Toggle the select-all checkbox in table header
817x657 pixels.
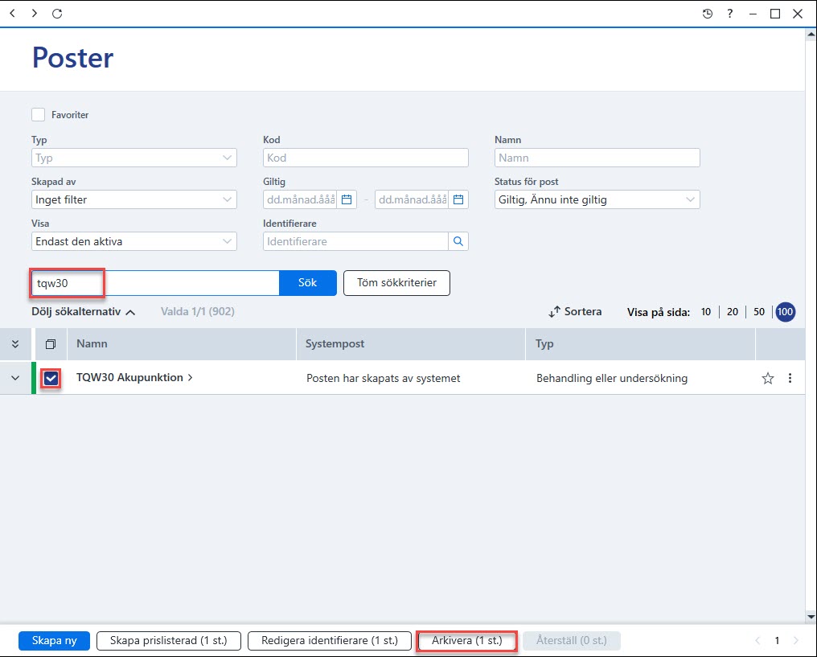click(x=51, y=344)
